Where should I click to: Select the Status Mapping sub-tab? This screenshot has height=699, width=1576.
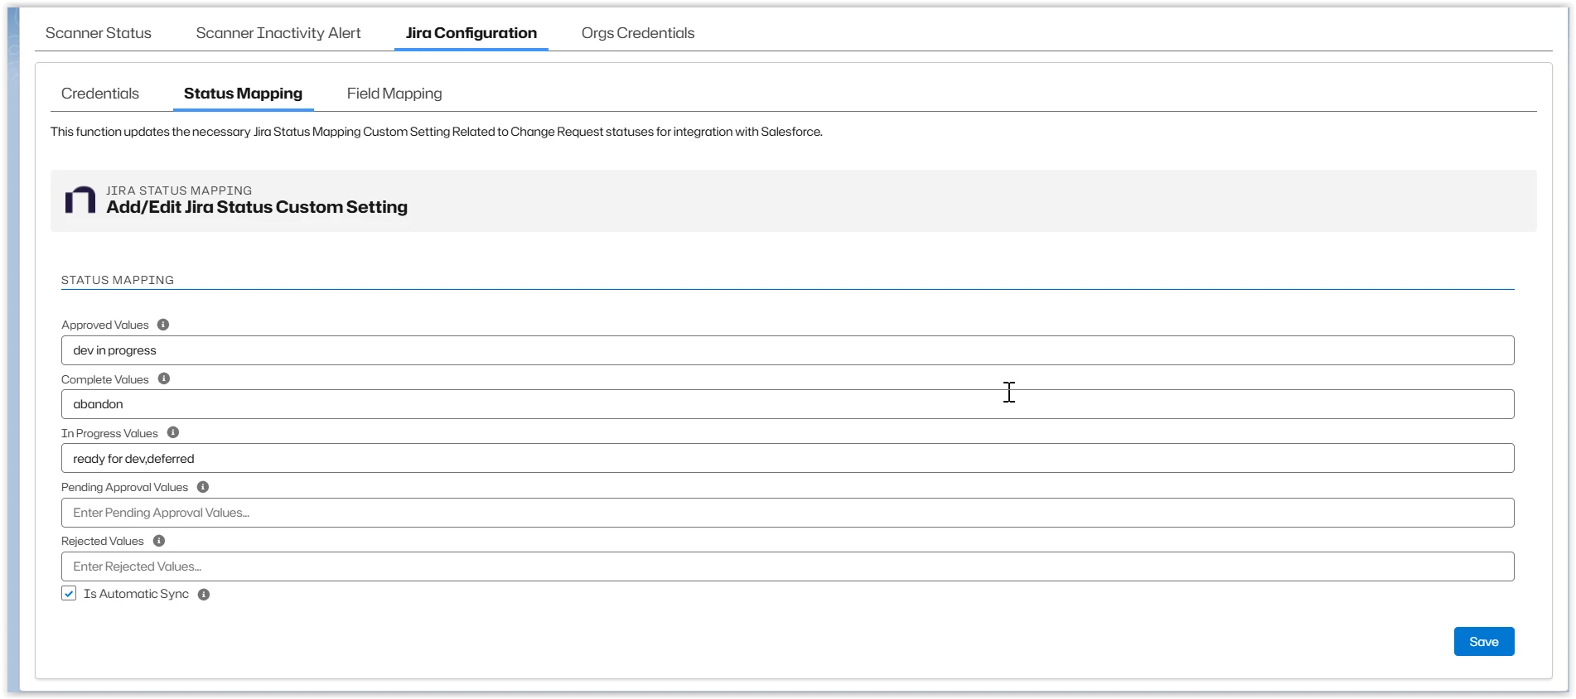point(243,94)
